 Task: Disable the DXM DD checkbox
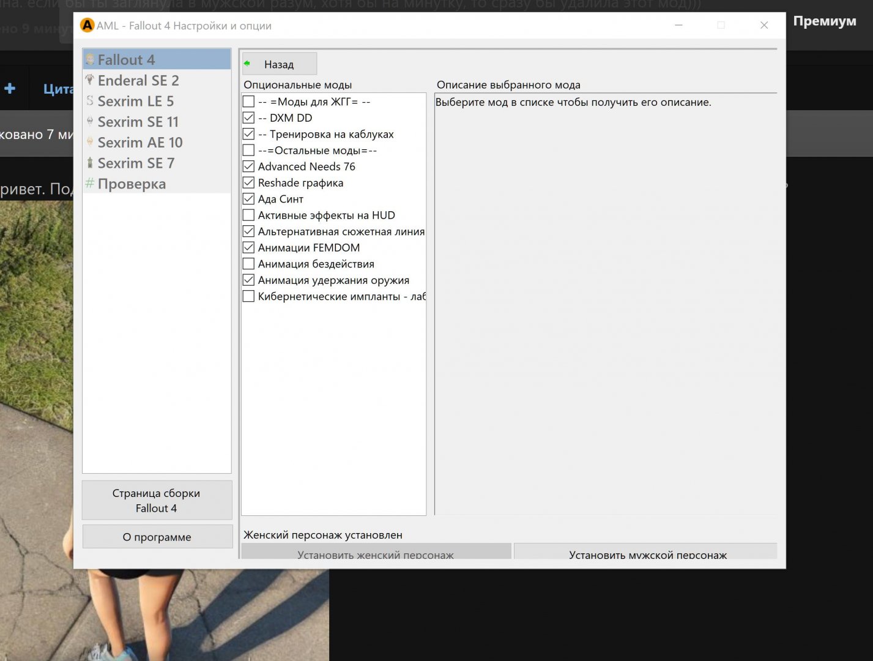(248, 118)
